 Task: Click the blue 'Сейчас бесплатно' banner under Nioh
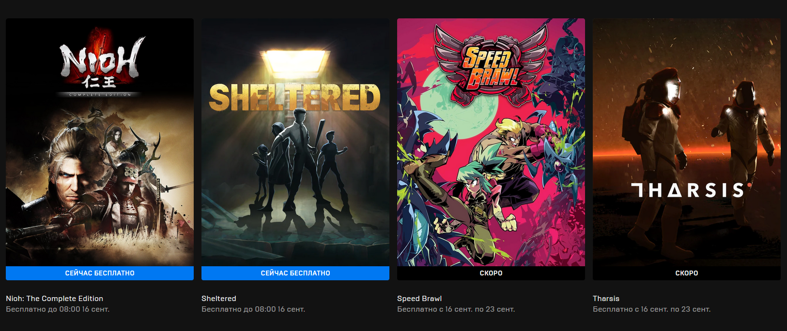click(x=100, y=273)
